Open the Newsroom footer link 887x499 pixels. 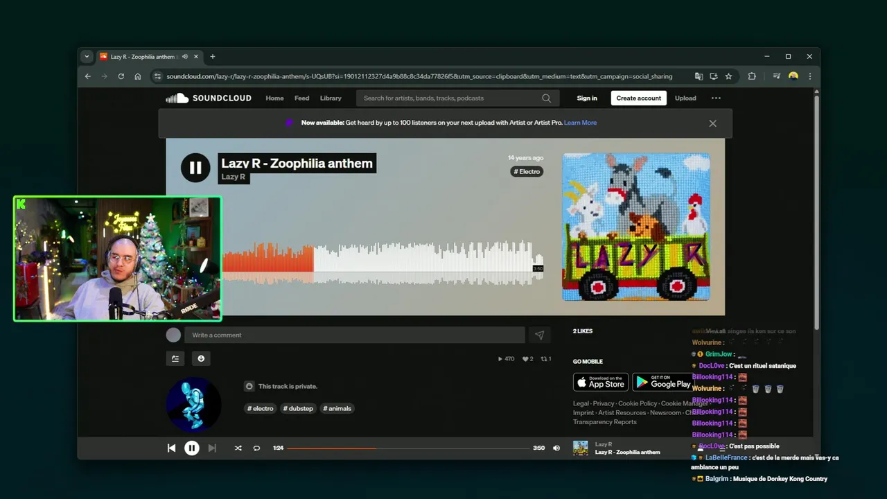click(x=666, y=413)
